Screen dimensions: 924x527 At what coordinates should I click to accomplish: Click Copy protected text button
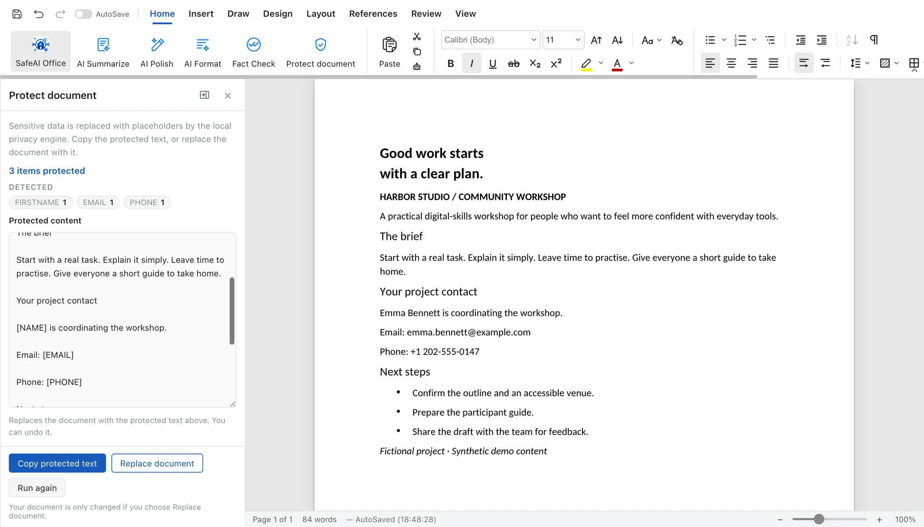point(57,463)
